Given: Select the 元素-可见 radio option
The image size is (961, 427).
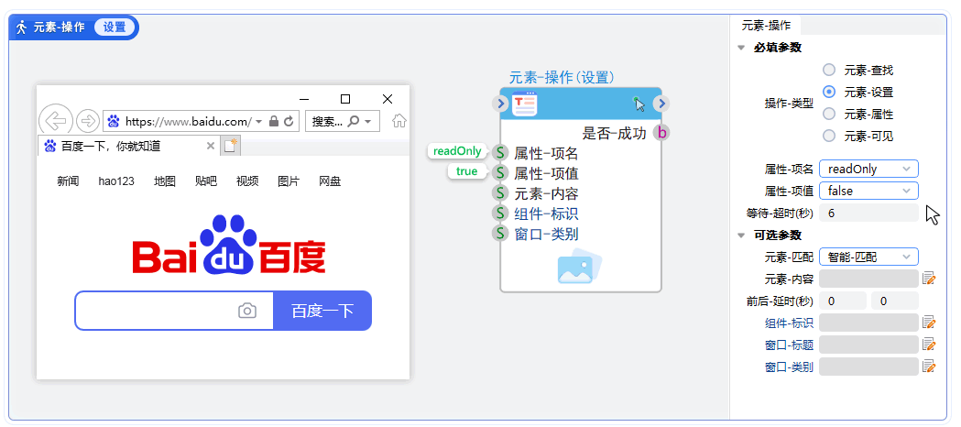Looking at the screenshot, I should (x=829, y=136).
